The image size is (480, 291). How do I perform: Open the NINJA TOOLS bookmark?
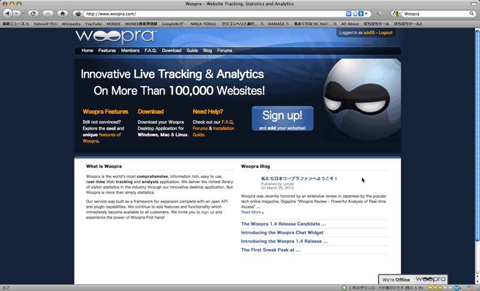tap(203, 24)
